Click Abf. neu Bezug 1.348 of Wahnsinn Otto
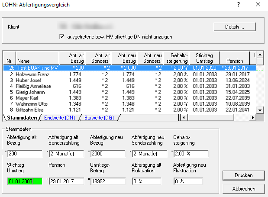 point(128,104)
